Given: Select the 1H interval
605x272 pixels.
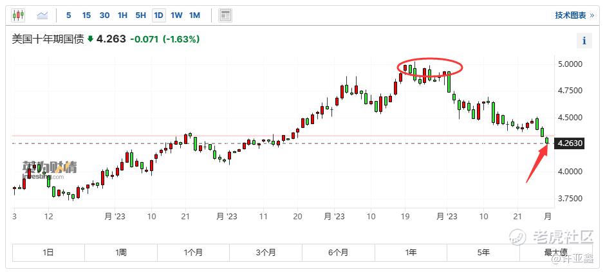Looking at the screenshot, I should click(123, 15).
